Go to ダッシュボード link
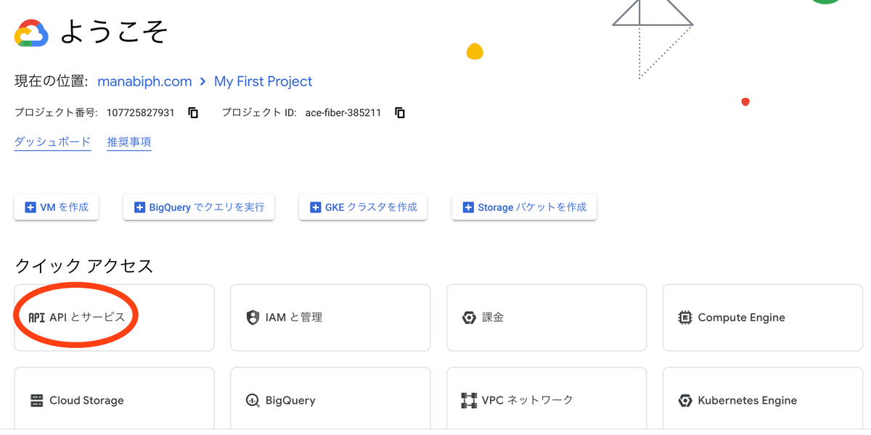 pos(52,142)
